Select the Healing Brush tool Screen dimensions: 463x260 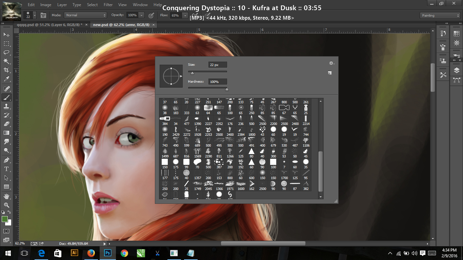pyautogui.click(x=6, y=89)
